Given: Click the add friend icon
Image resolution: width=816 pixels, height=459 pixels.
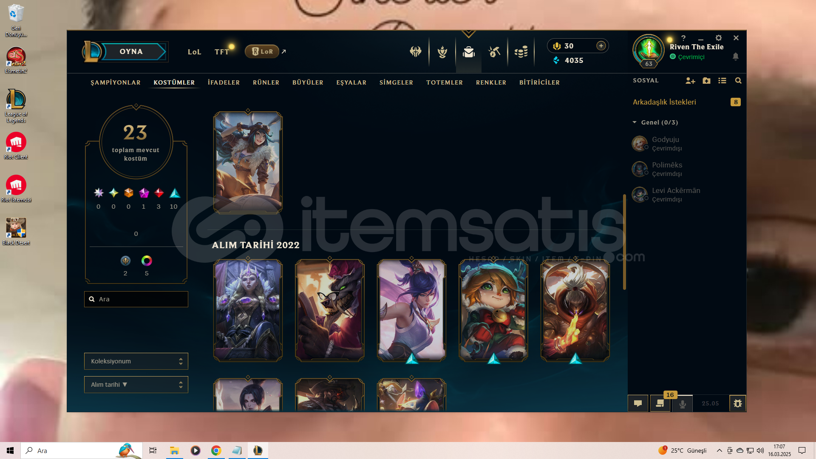Looking at the screenshot, I should [x=690, y=81].
